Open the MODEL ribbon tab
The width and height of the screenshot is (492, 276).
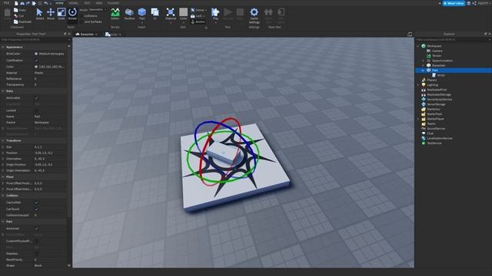click(73, 3)
